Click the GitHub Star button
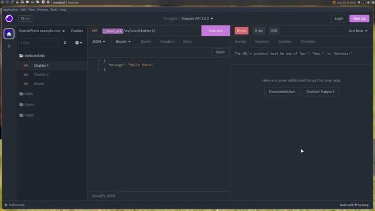The image size is (375, 211). point(26,18)
